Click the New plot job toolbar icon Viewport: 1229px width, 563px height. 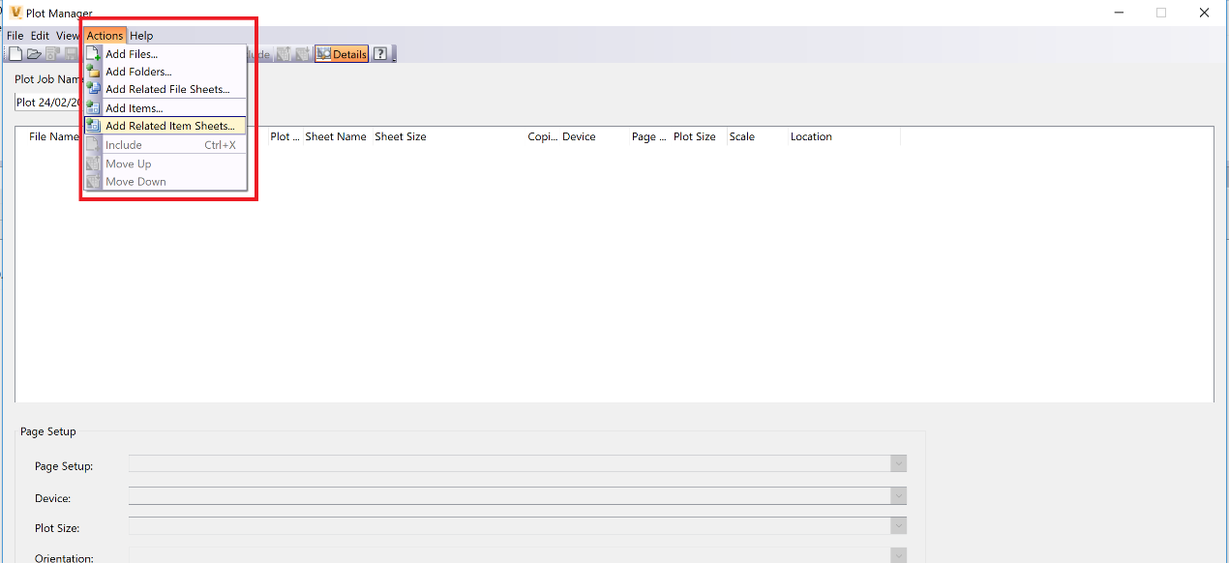15,54
